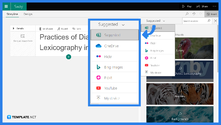
Task: Click the Sway brand title
Action: coord(19,6)
